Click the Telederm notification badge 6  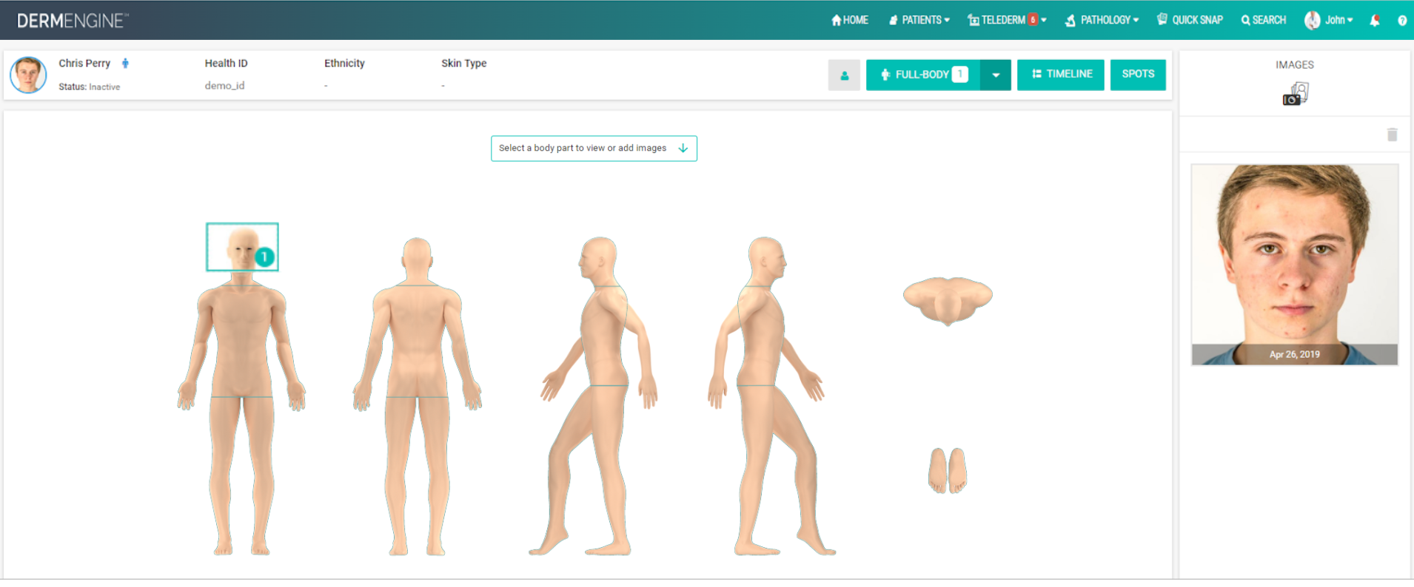click(1033, 20)
